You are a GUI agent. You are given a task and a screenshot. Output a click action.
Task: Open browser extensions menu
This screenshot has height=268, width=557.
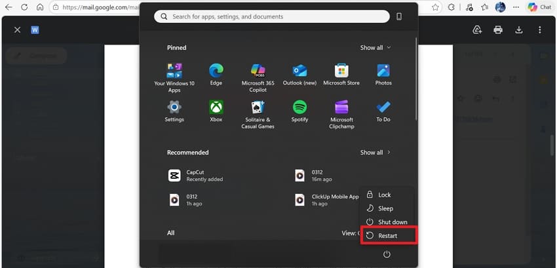pyautogui.click(x=451, y=7)
